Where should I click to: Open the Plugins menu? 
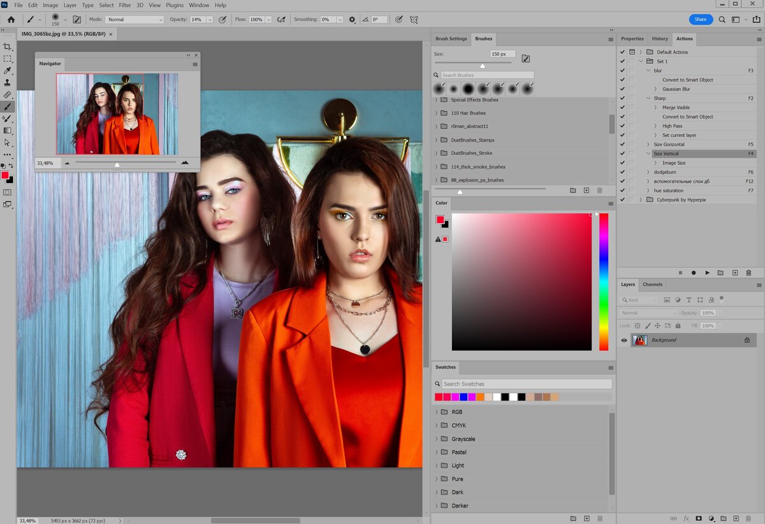tap(175, 5)
